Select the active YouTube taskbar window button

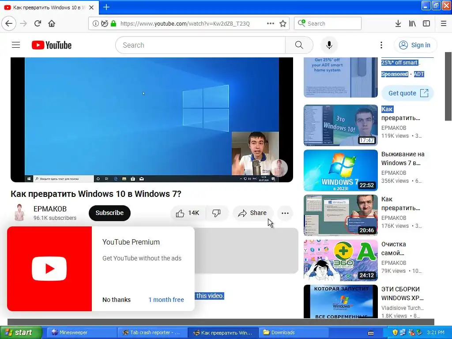coord(223,332)
